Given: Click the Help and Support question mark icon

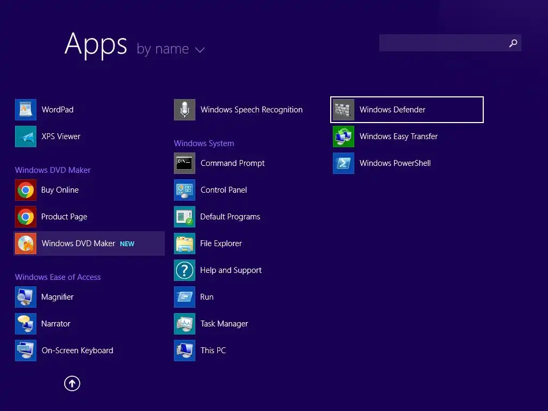Looking at the screenshot, I should (x=185, y=270).
